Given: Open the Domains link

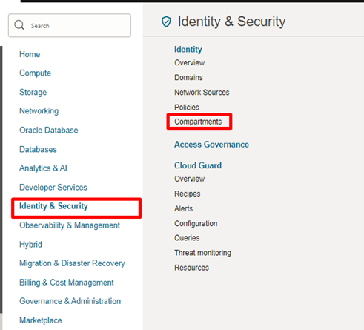Looking at the screenshot, I should pos(188,78).
